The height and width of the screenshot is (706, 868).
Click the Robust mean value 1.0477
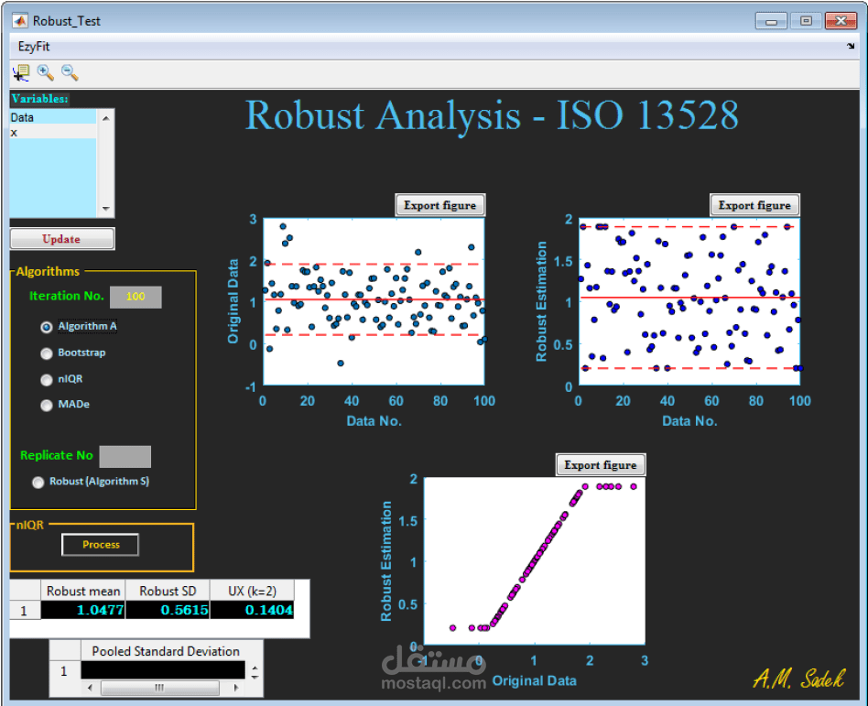(83, 610)
